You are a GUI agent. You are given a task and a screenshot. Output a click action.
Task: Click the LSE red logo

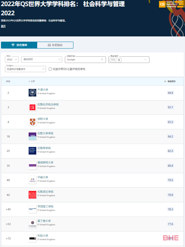click(32, 107)
